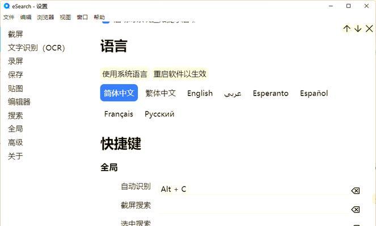376x226 pixels.
Task: Select Русский language
Action: (x=159, y=114)
